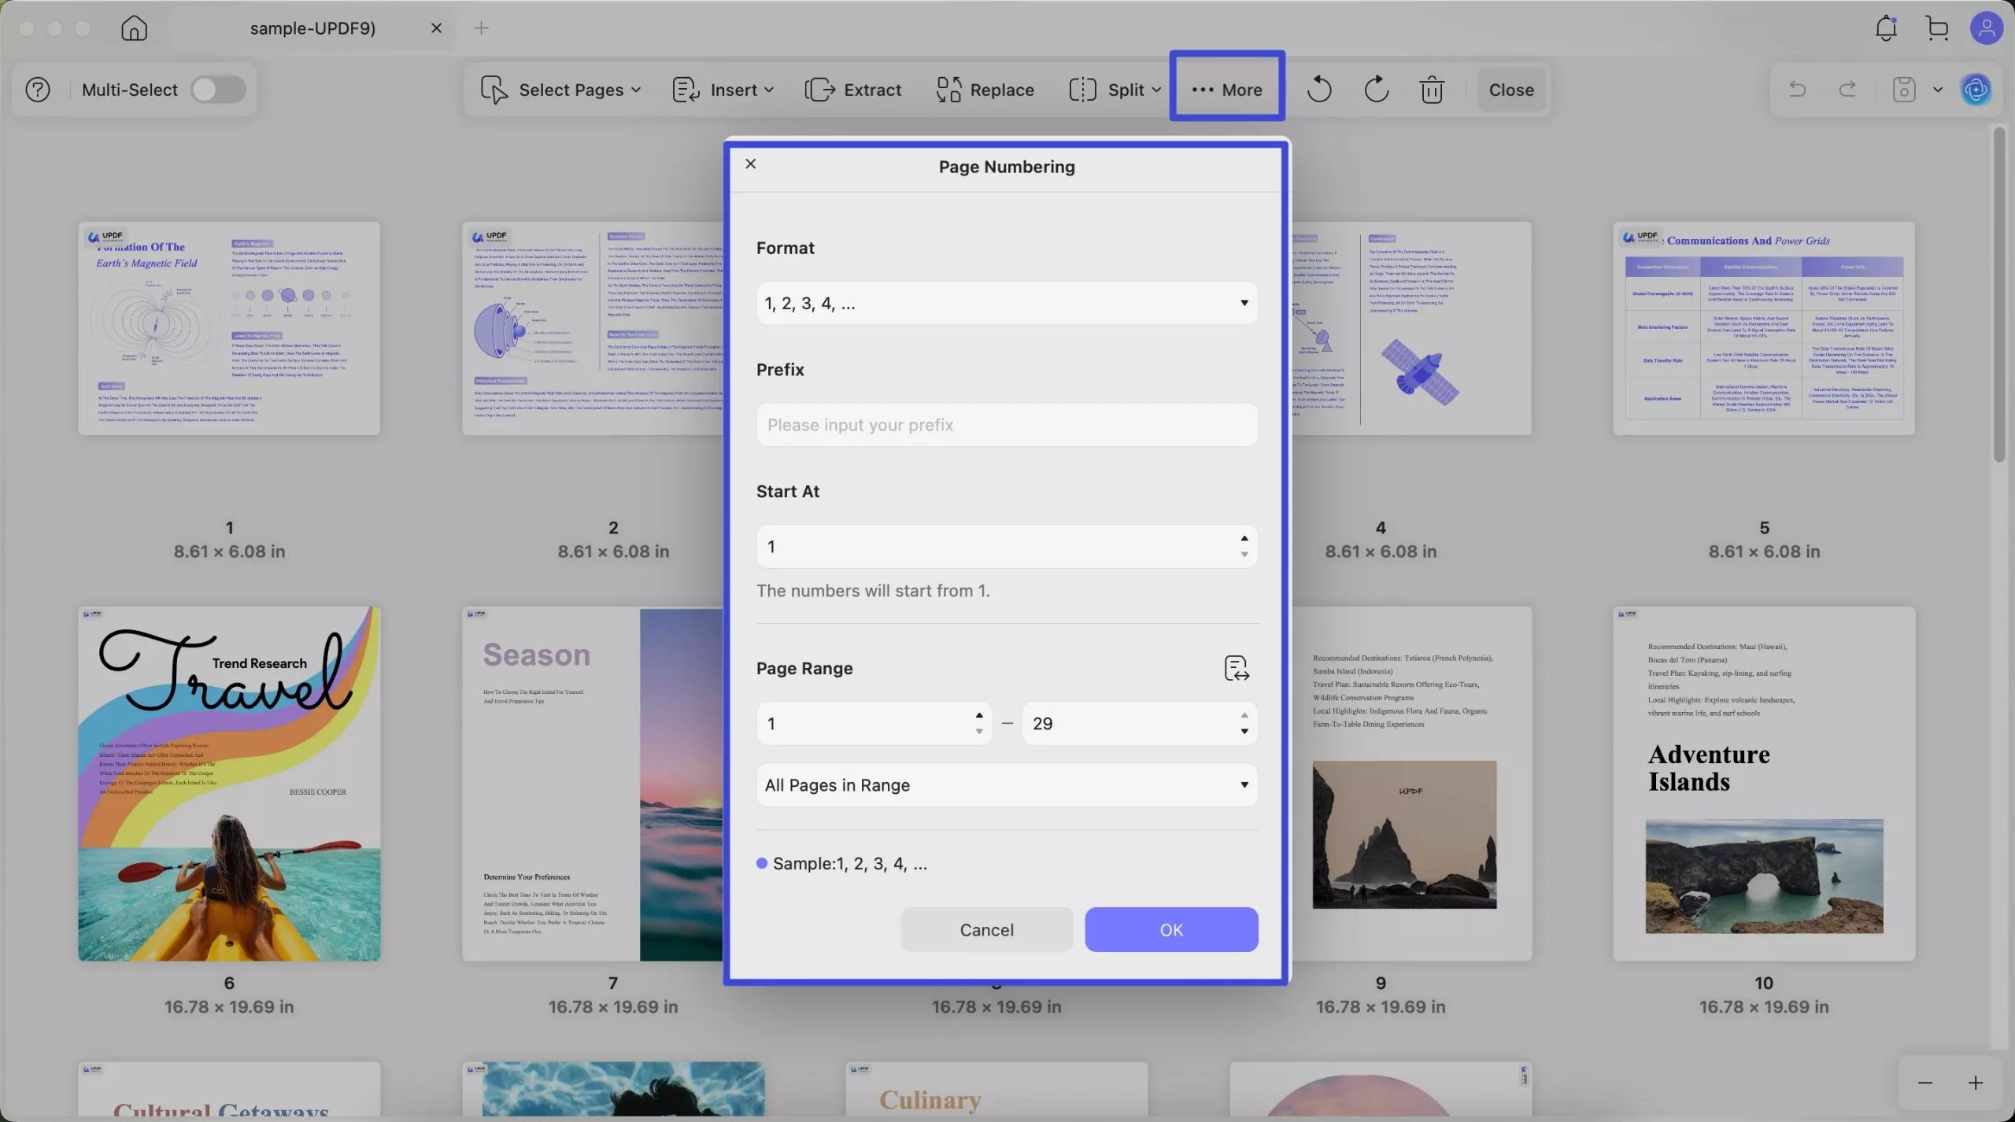Click the page range selector icon
The width and height of the screenshot is (2015, 1122).
click(x=1235, y=667)
